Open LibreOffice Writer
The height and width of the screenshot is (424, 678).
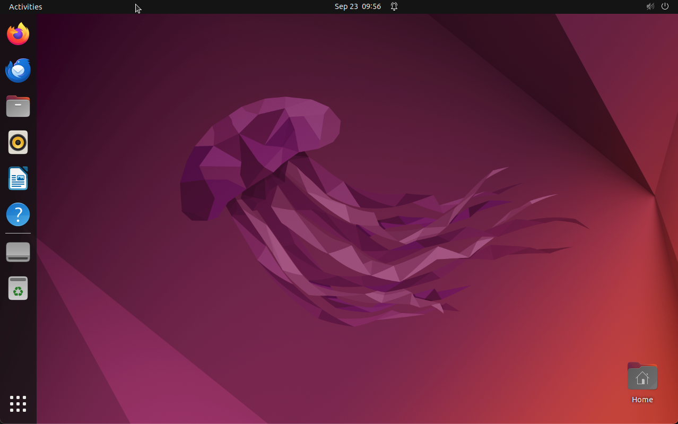[18, 178]
